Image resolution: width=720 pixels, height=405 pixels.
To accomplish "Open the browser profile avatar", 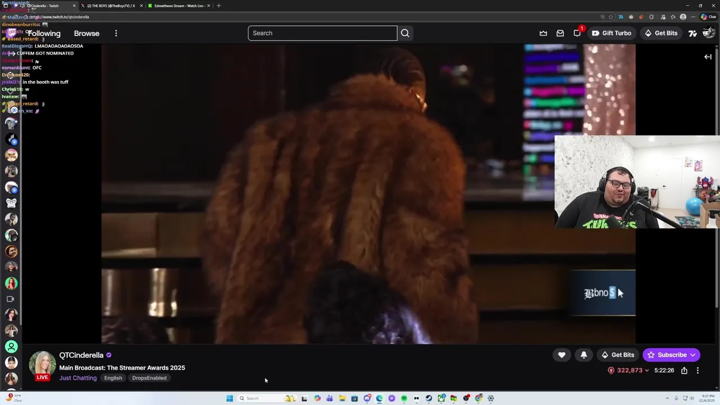I will tap(683, 17).
